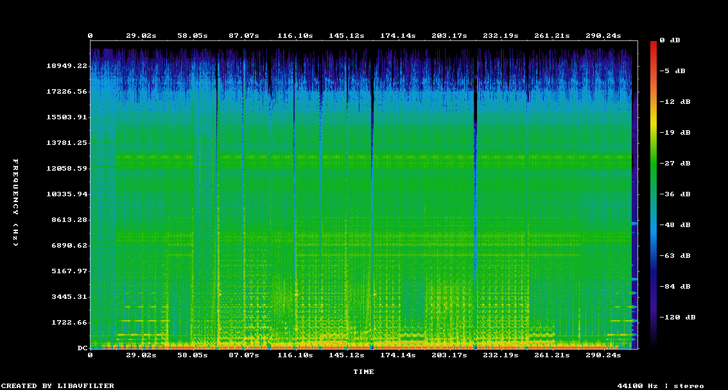Click the -48 dB legend label

tap(679, 225)
